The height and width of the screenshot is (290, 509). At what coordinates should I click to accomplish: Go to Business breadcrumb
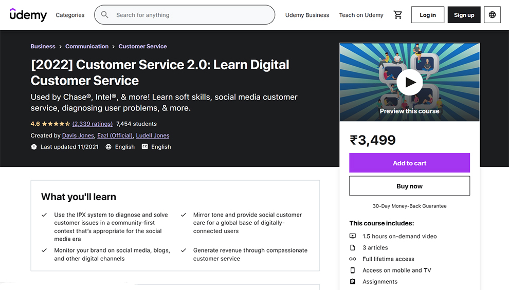43,46
